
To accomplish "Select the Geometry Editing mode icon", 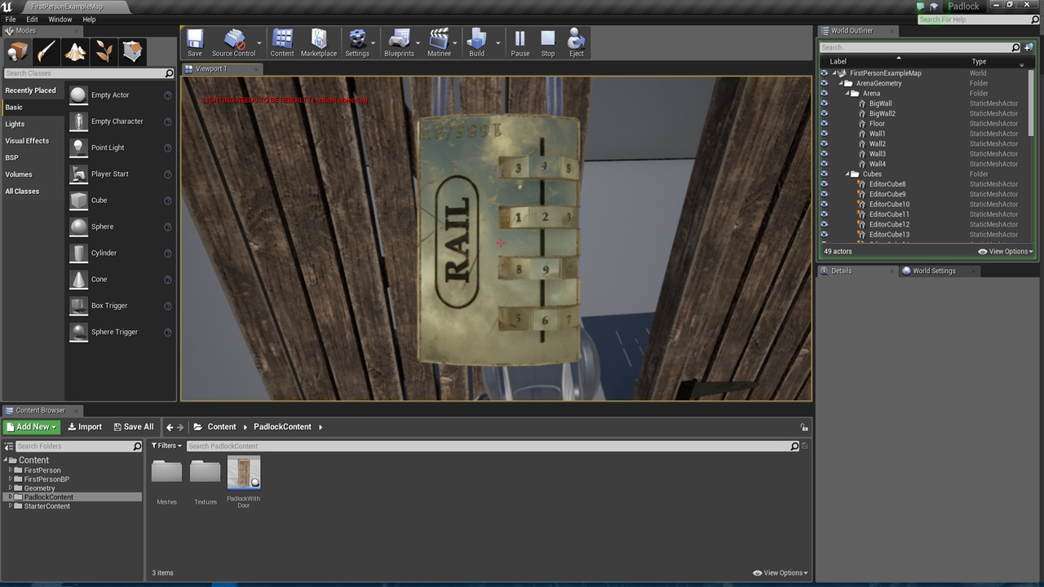I will [x=132, y=51].
